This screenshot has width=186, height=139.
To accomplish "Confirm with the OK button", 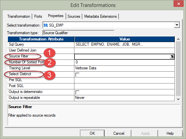I will point(92,133).
